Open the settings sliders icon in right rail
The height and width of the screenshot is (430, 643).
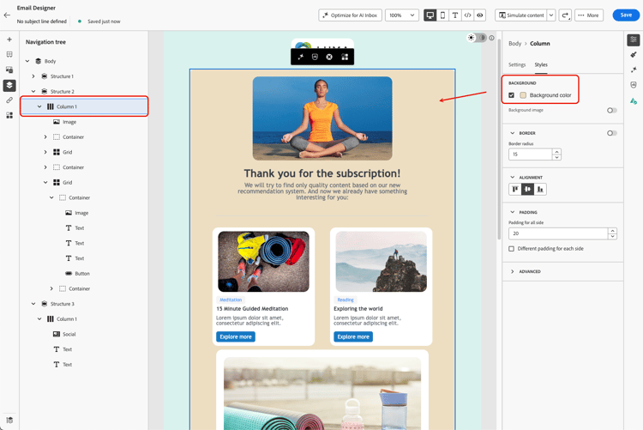(634, 39)
